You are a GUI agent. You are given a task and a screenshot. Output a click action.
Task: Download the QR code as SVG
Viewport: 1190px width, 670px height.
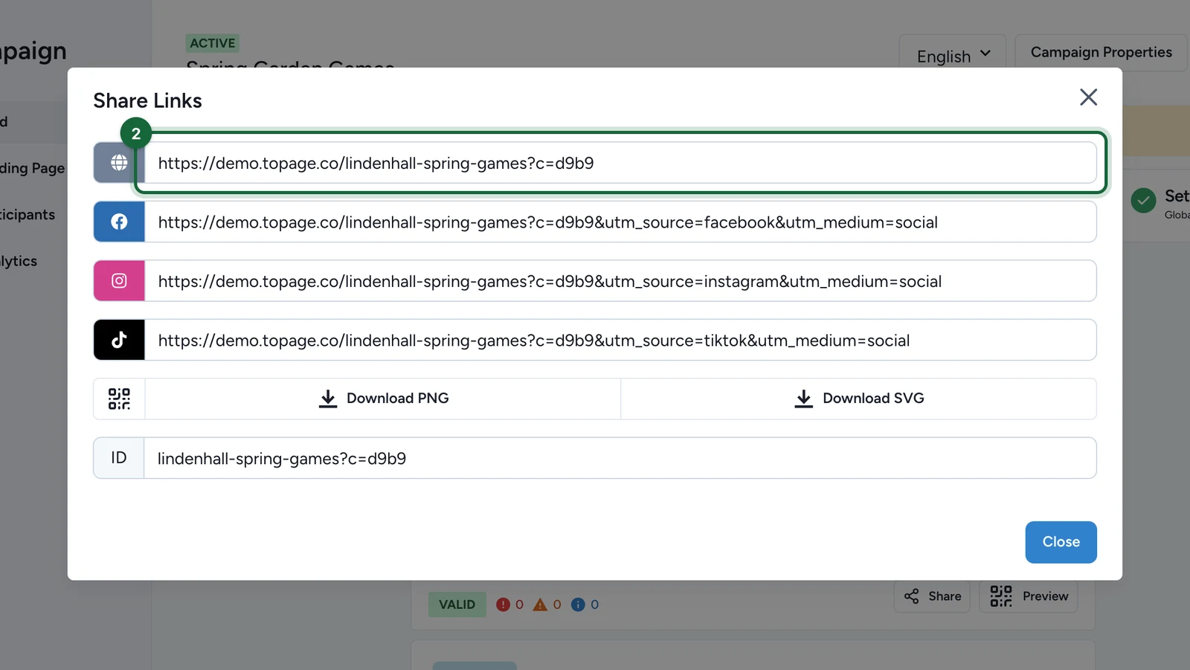(x=859, y=399)
